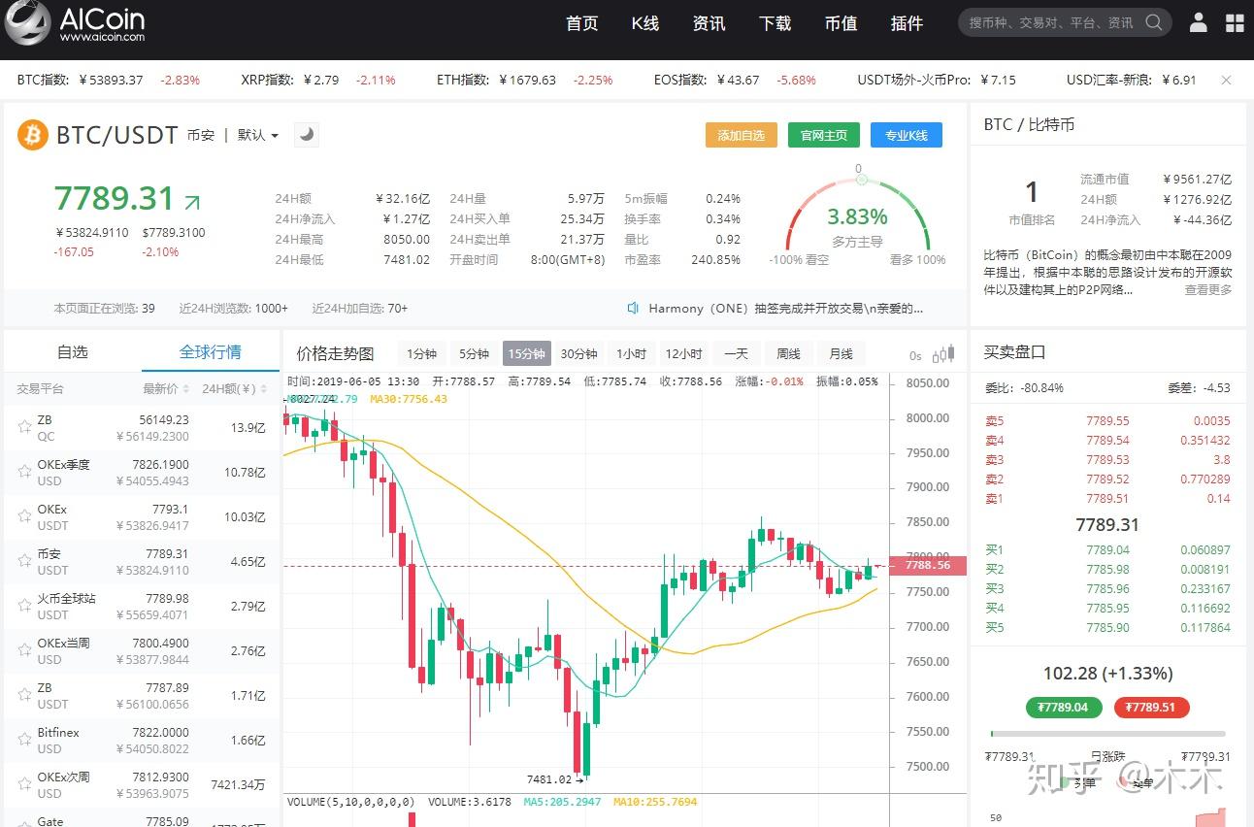The height and width of the screenshot is (827, 1254).
Task: Click the EOS指数 ticker entry
Action: click(735, 80)
